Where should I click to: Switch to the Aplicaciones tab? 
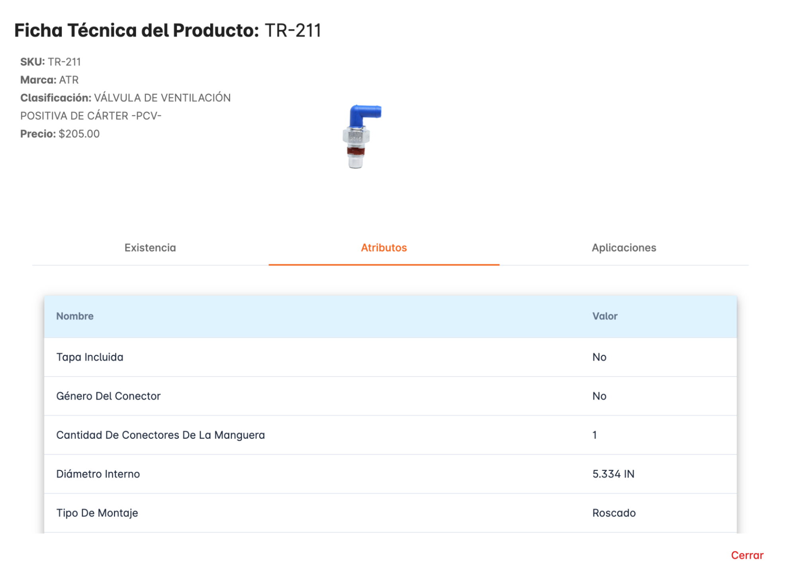[x=624, y=248]
